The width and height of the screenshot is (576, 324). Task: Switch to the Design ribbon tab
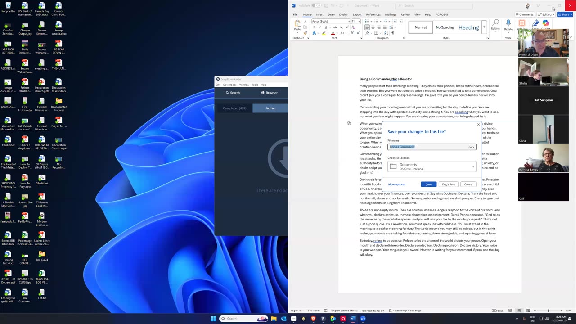tap(344, 14)
